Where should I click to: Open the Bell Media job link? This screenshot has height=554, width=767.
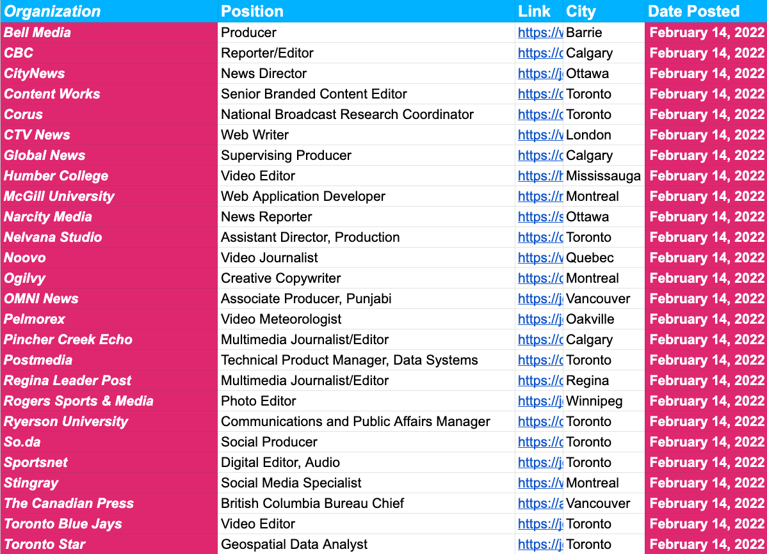point(540,33)
